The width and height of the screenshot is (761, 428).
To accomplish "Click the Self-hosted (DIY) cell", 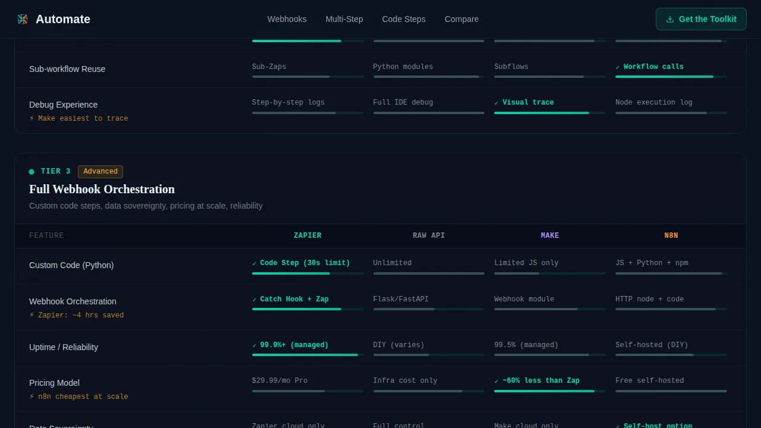I will [652, 345].
